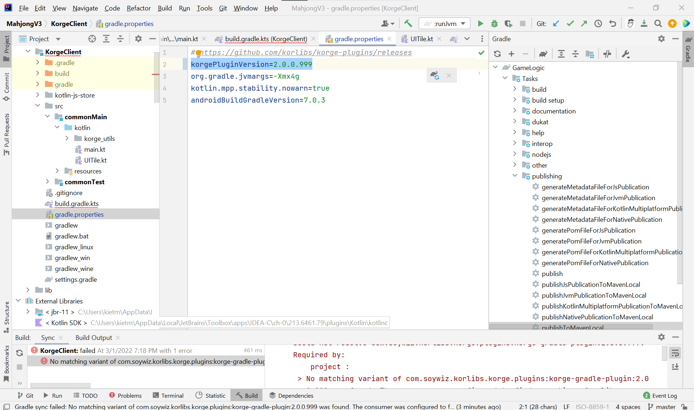This screenshot has height=410, width=694.
Task: Expand the commonTest folder
Action: pyautogui.click(x=47, y=182)
